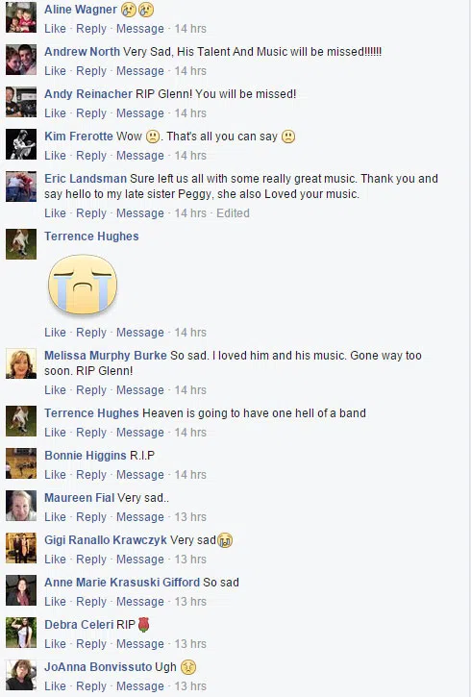
Task: Click Melissa Murphy Burke's avatar photo
Action: click(x=21, y=363)
